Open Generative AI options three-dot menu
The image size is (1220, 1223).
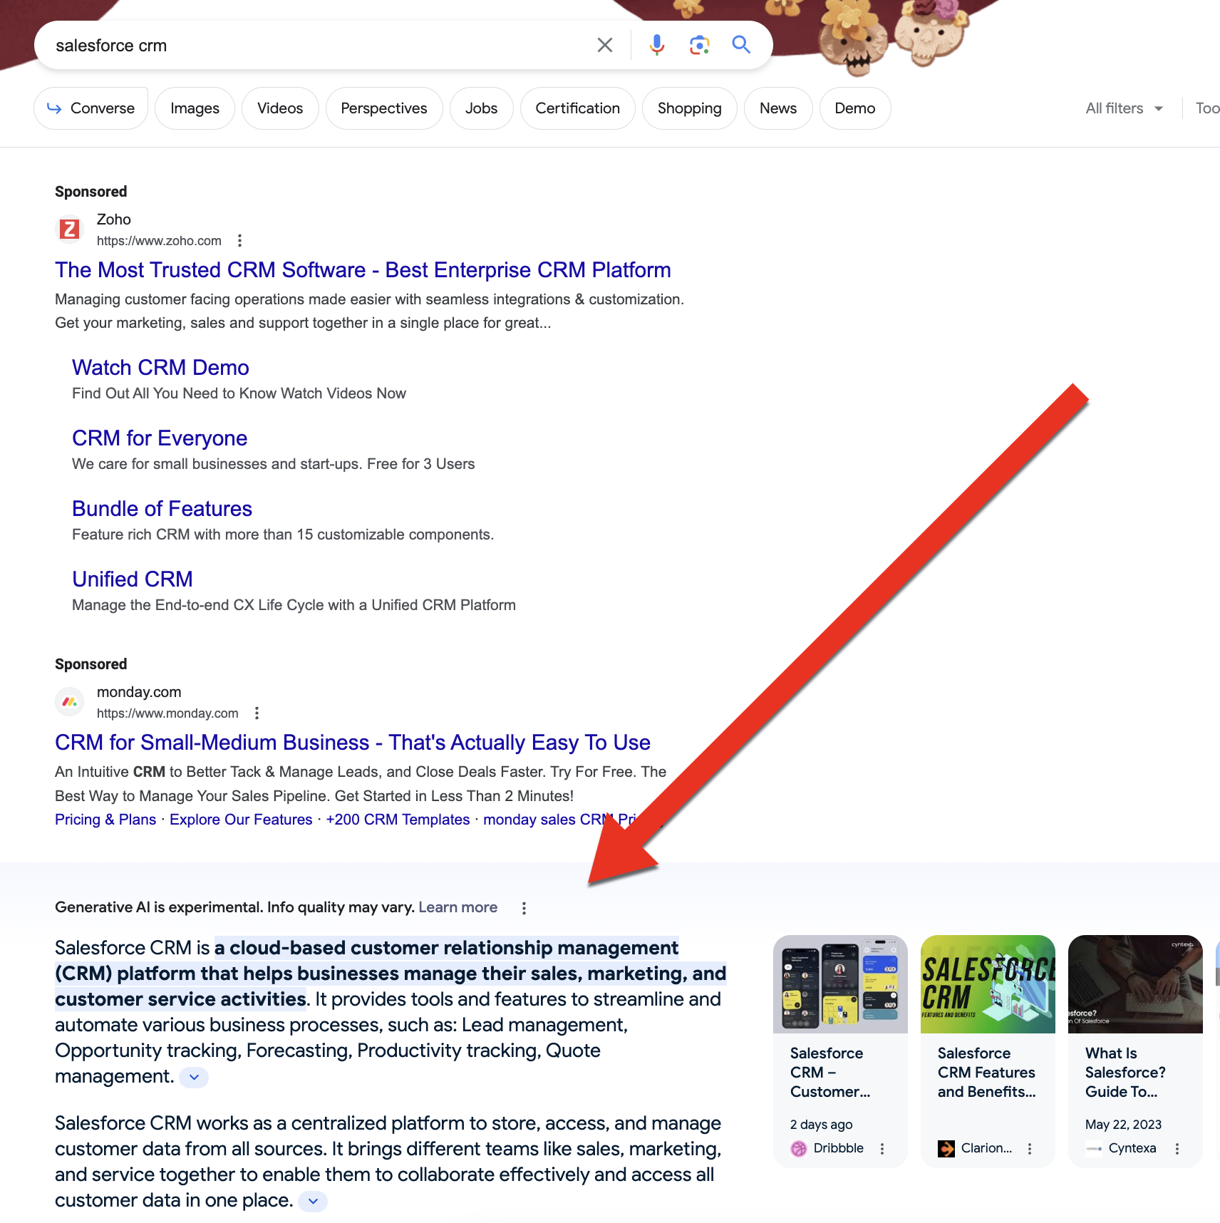pos(524,908)
